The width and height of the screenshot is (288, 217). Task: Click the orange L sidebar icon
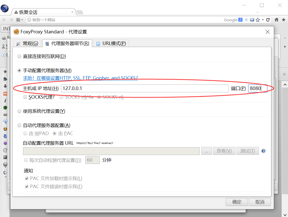5,129
